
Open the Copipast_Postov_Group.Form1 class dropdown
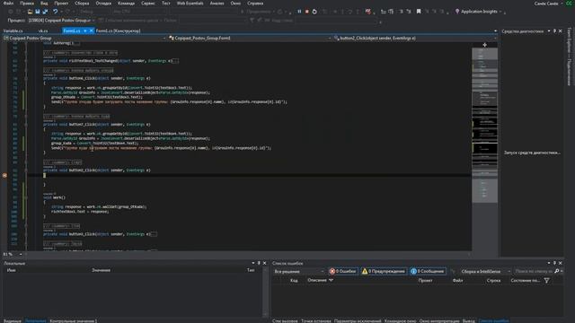click(250, 38)
